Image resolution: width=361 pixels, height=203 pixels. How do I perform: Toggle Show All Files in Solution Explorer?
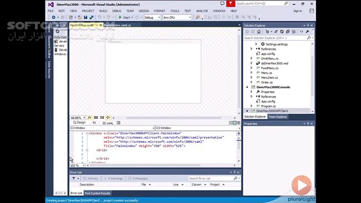294,32
